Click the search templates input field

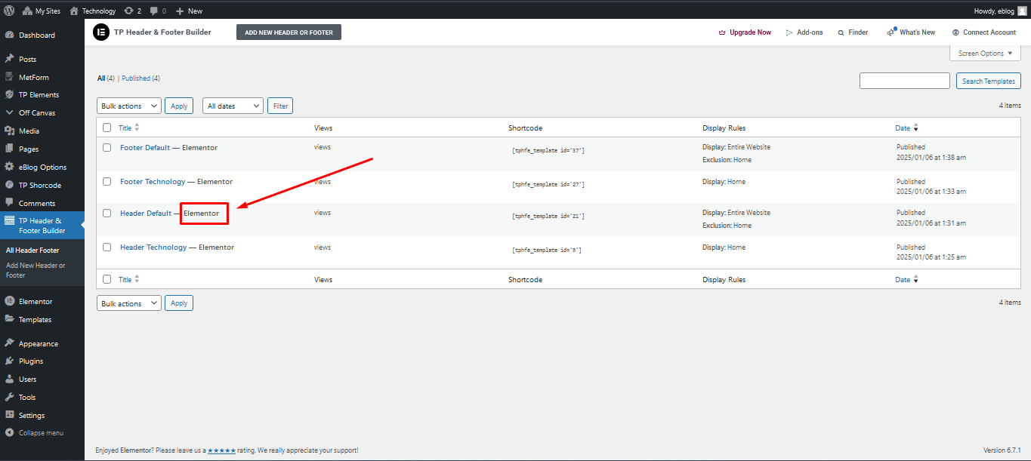[904, 81]
